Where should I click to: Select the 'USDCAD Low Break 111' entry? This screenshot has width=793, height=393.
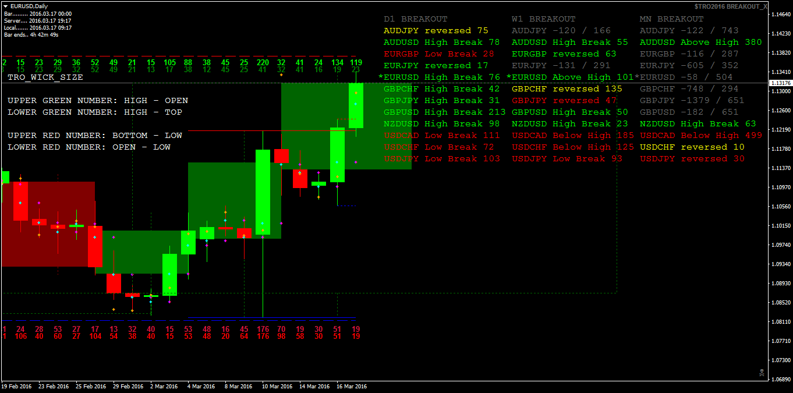coord(442,136)
